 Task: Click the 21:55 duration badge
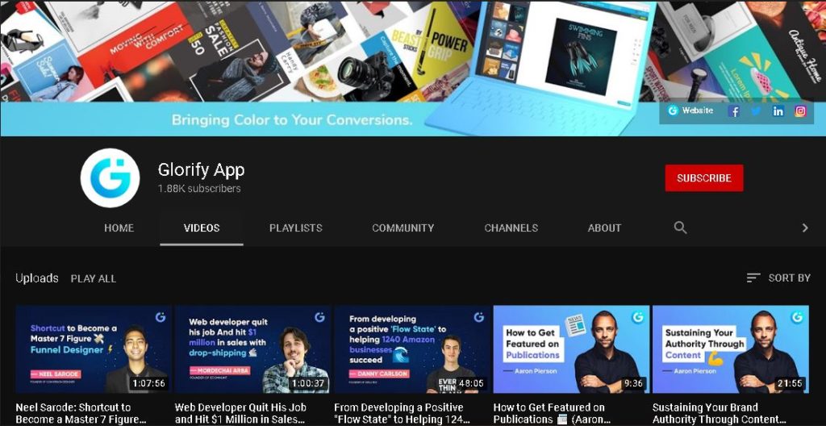click(x=791, y=383)
